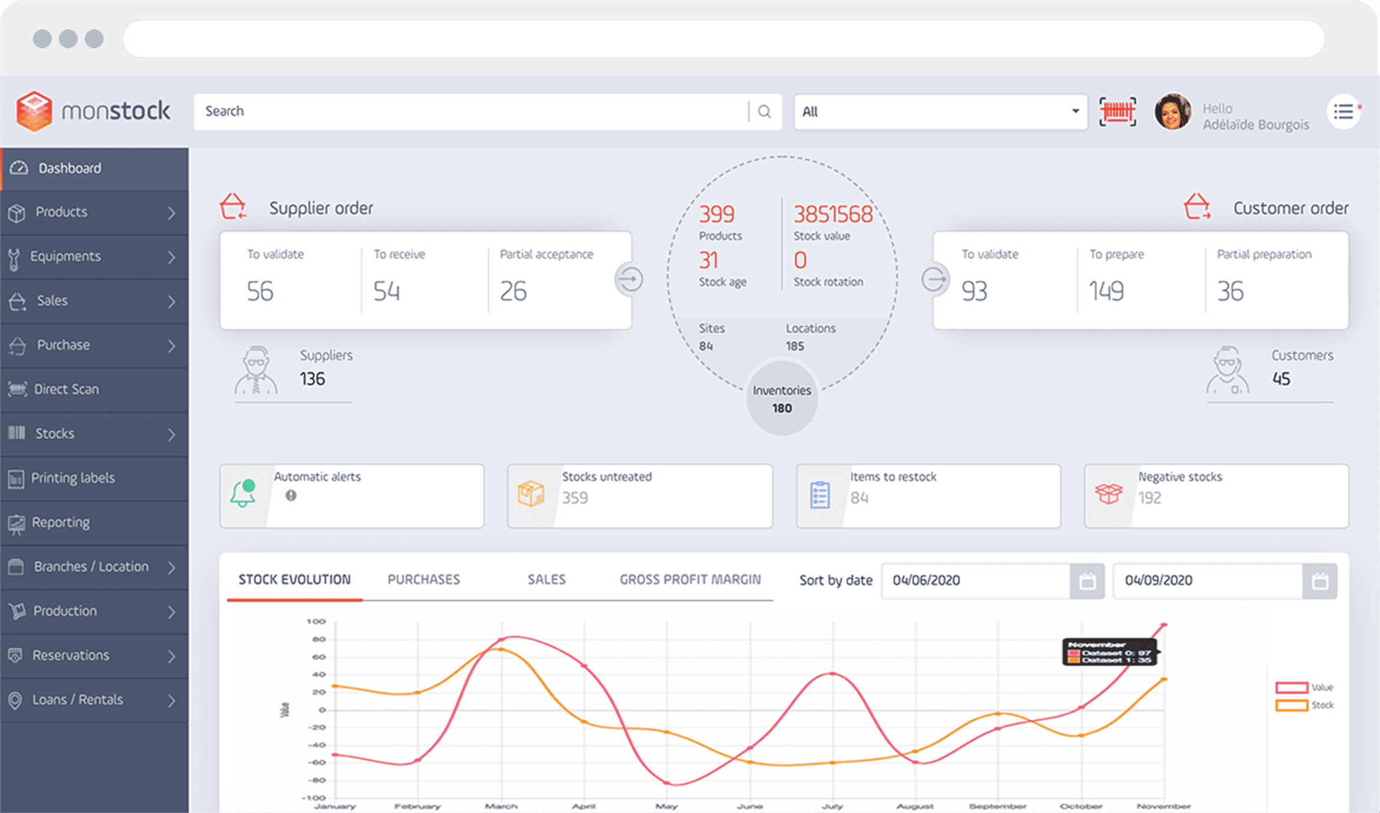
Task: Open the Reporting section icon
Action: coord(16,522)
